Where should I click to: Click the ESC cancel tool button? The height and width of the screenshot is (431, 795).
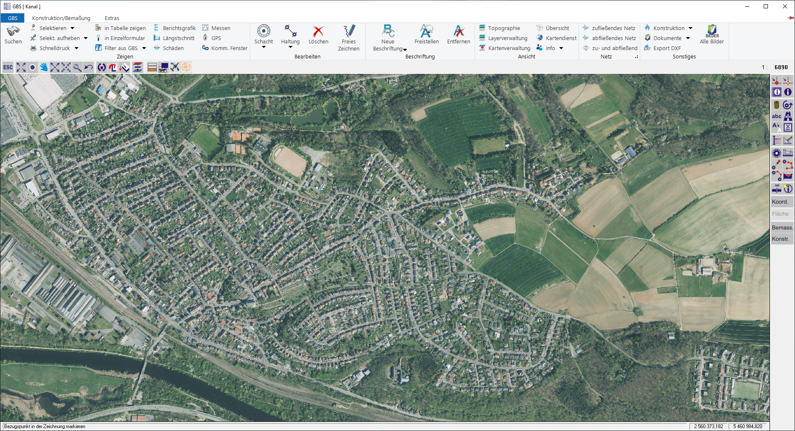tap(8, 67)
